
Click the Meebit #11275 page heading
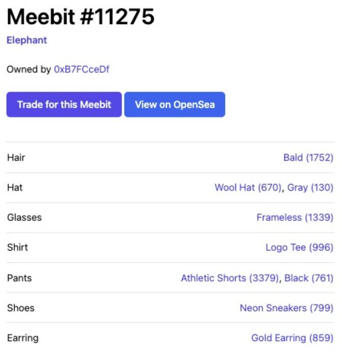click(81, 17)
